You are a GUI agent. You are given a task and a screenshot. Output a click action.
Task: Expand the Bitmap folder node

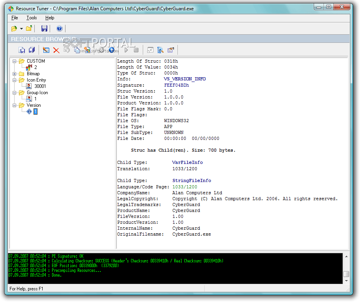click(x=15, y=74)
